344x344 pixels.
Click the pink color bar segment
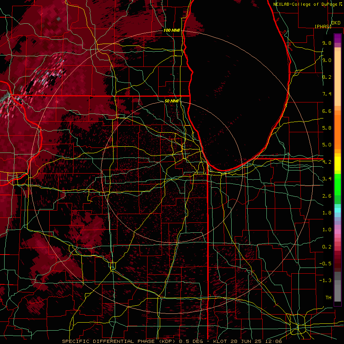338,232
